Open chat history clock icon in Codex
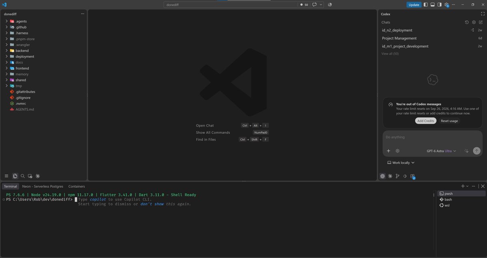The image size is (487, 258). pos(467,22)
